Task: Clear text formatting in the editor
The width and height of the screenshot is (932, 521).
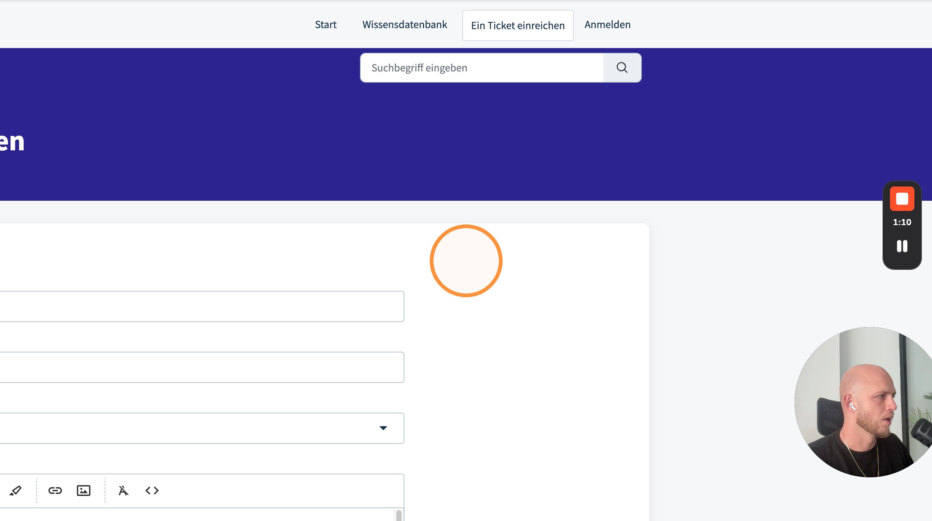Action: coord(123,490)
